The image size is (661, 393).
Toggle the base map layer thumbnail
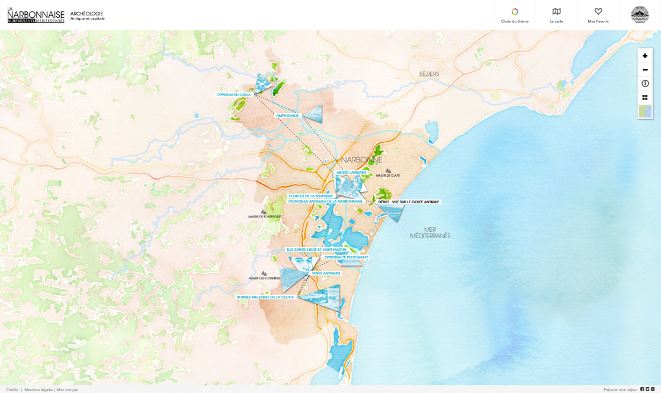coord(645,111)
